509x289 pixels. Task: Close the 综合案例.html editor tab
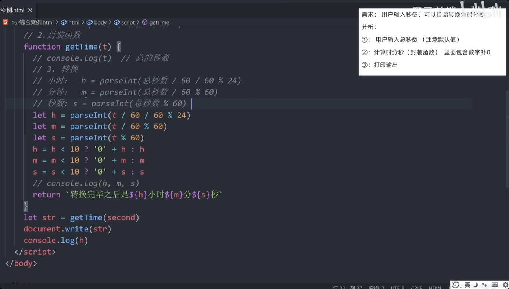pyautogui.click(x=30, y=10)
